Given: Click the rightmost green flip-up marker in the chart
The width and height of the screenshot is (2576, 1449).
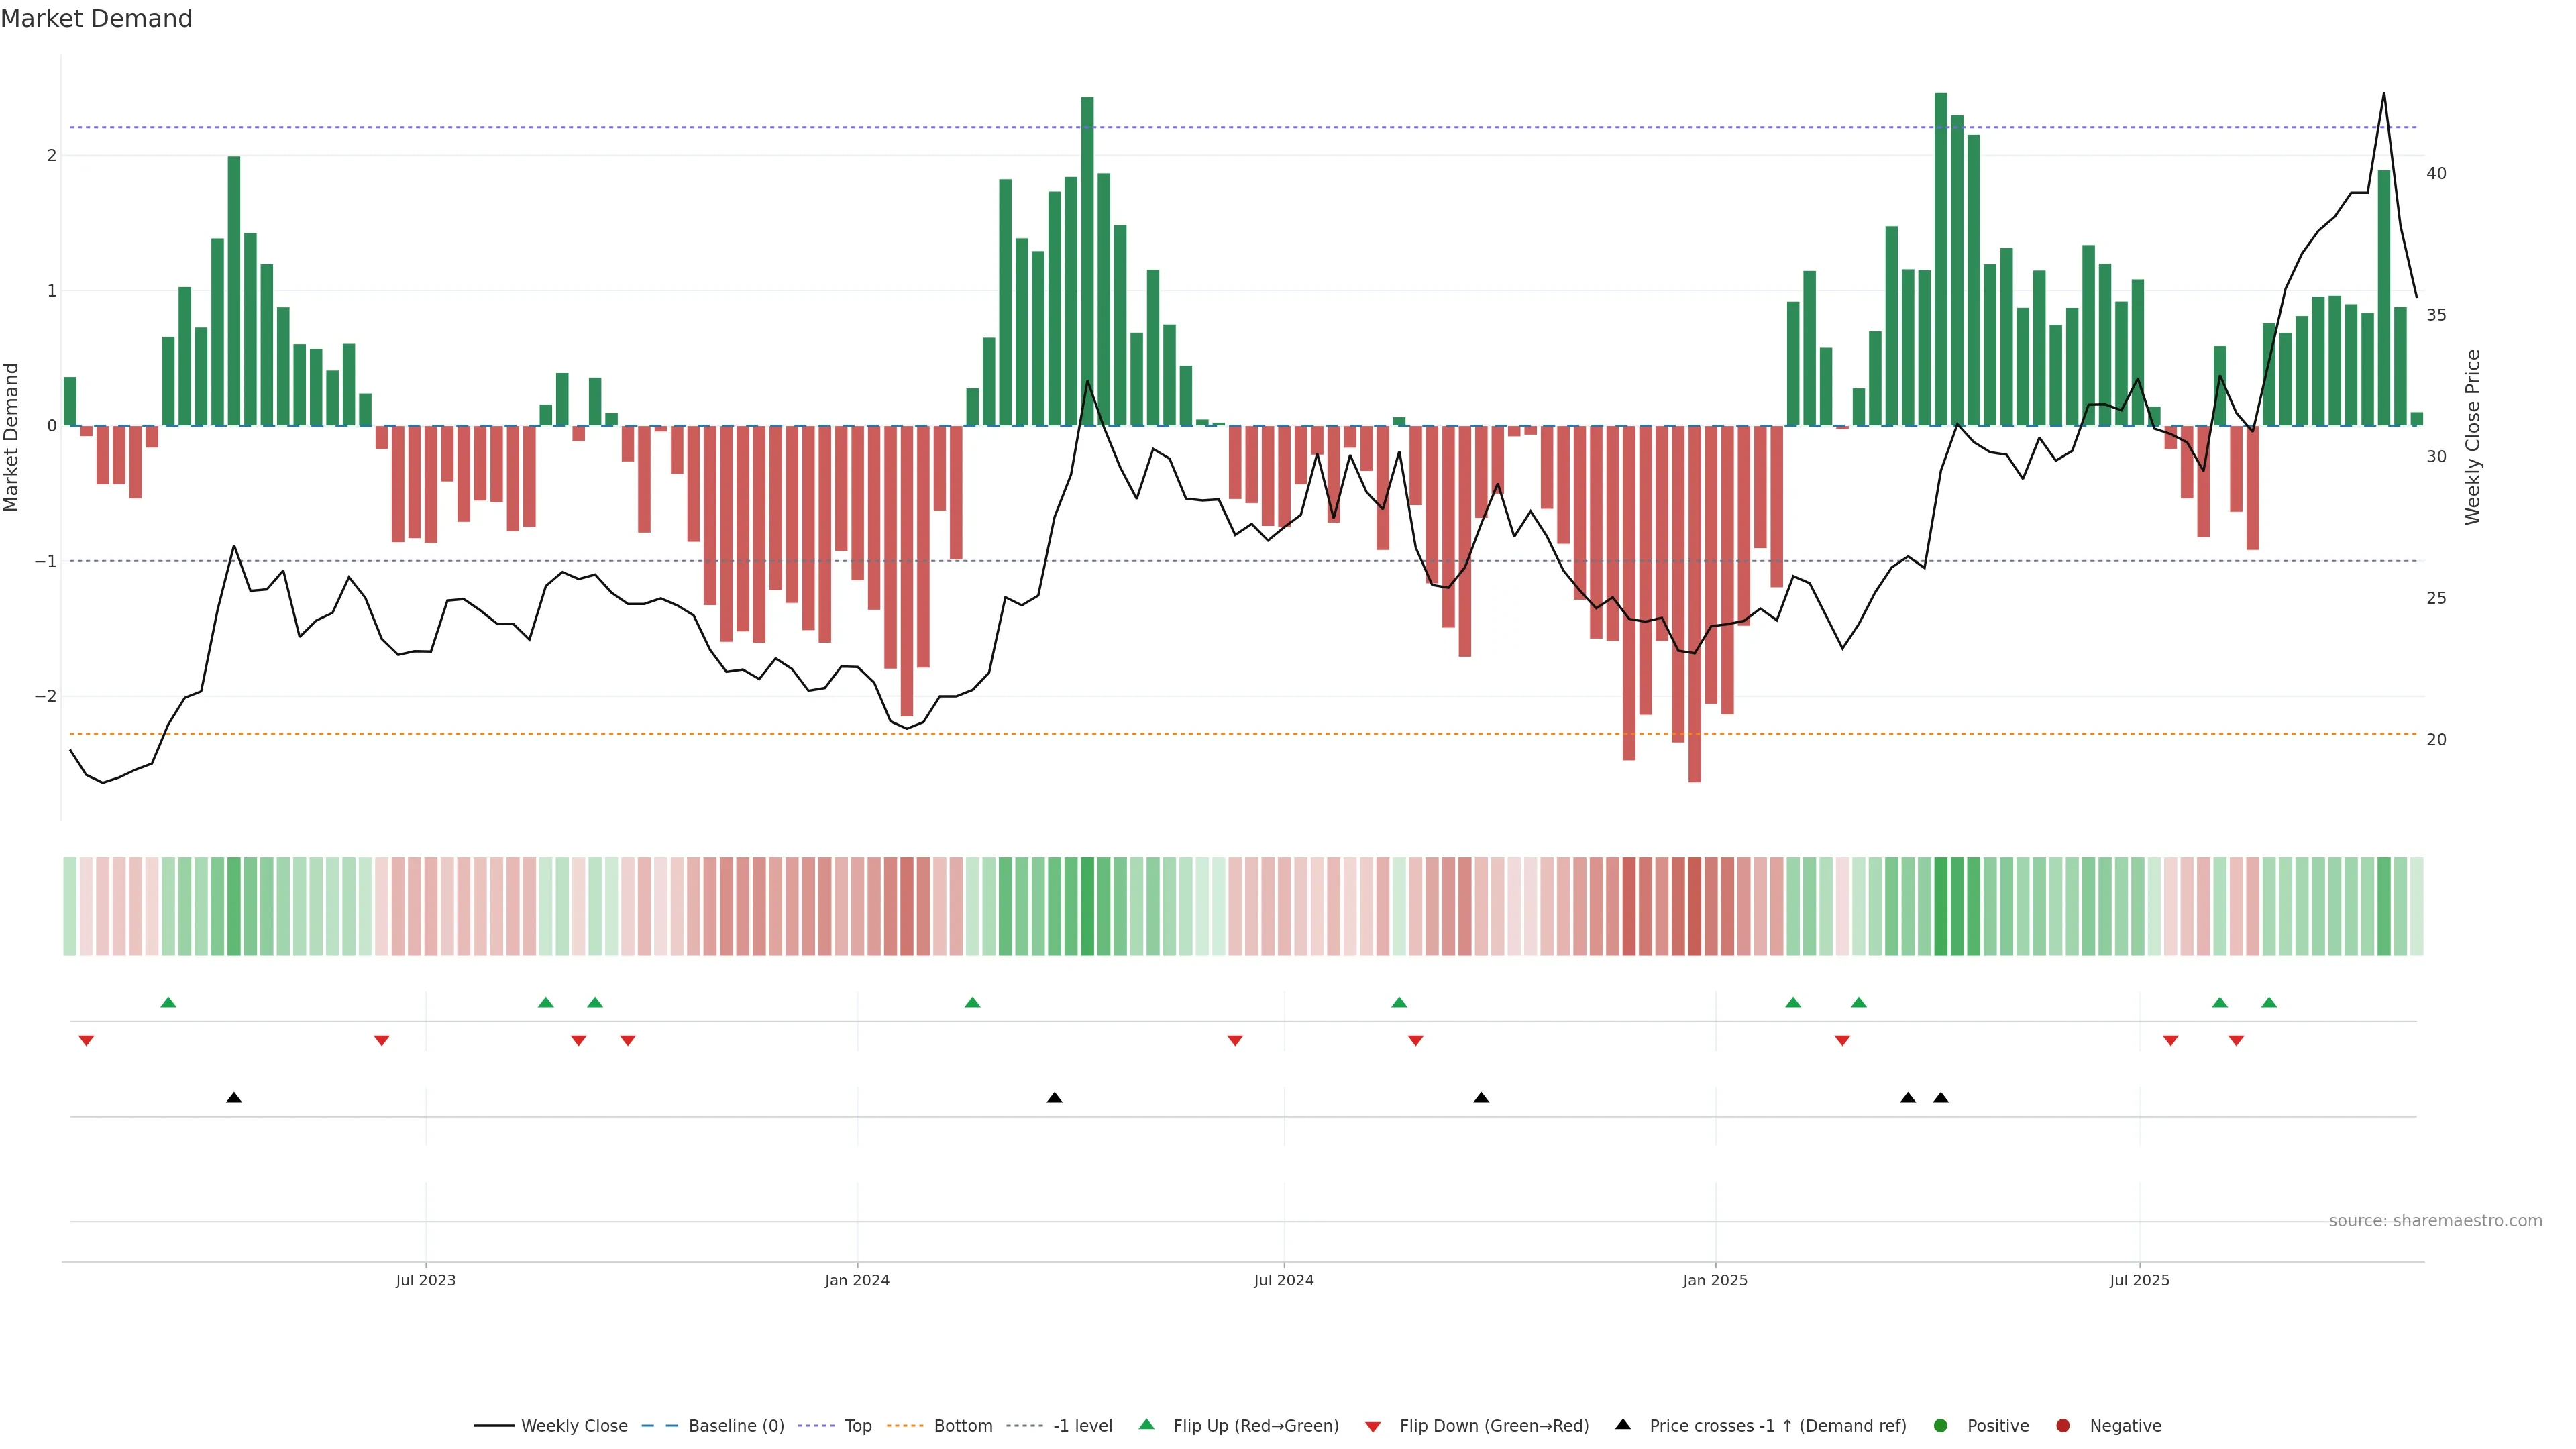Looking at the screenshot, I should 2269,1002.
